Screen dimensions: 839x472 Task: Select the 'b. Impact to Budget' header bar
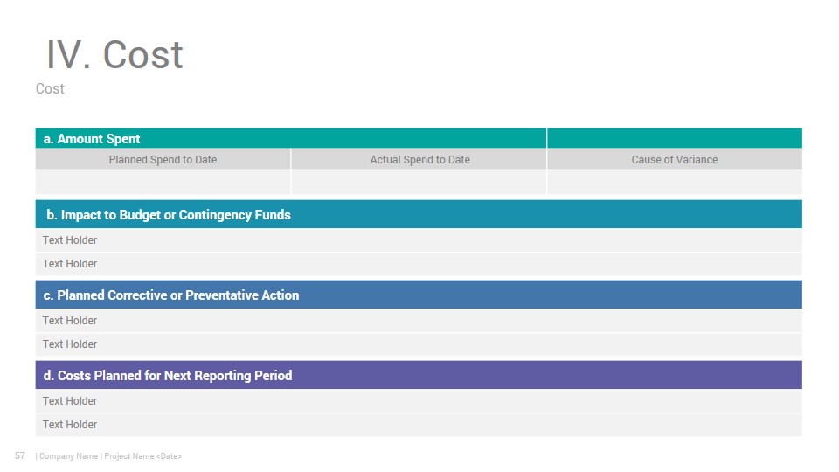pyautogui.click(x=419, y=214)
